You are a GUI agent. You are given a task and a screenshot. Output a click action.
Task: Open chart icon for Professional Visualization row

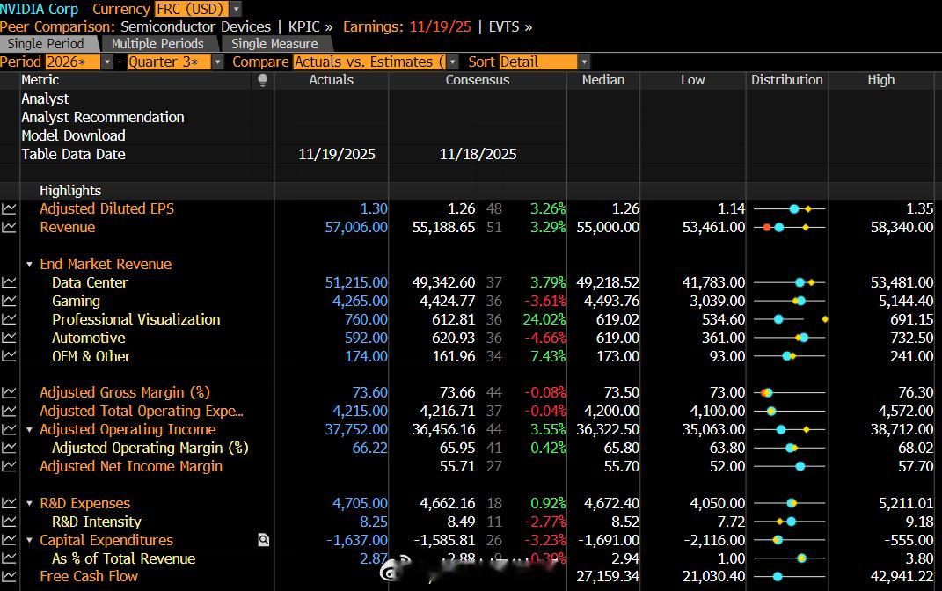click(9, 319)
